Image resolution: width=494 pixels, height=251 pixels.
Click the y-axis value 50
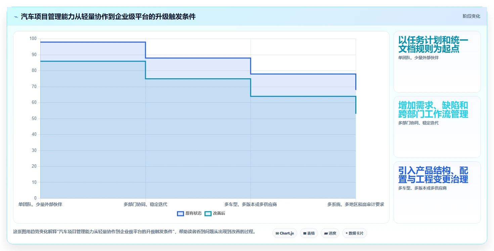click(x=34, y=119)
